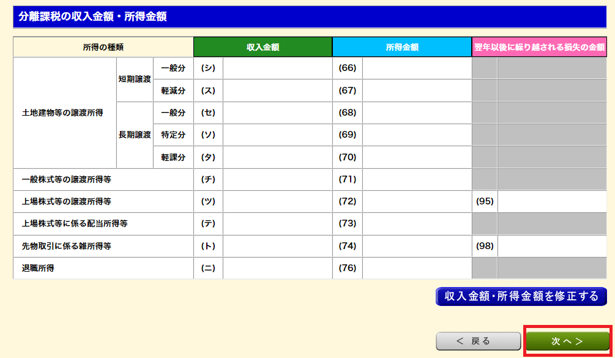Screen dimensions: 615x358
Task: Click the (テ) 配当所得等 収入金額 field
Action: [277, 223]
